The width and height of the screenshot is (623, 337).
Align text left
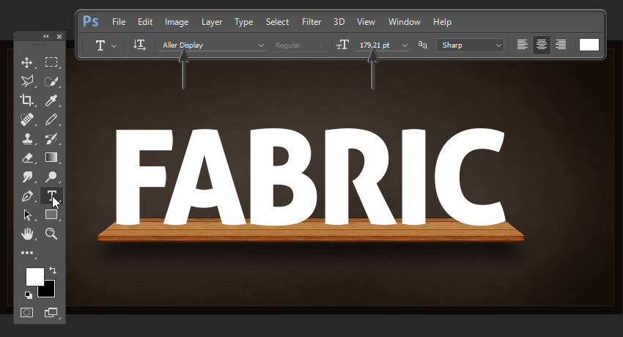point(522,45)
